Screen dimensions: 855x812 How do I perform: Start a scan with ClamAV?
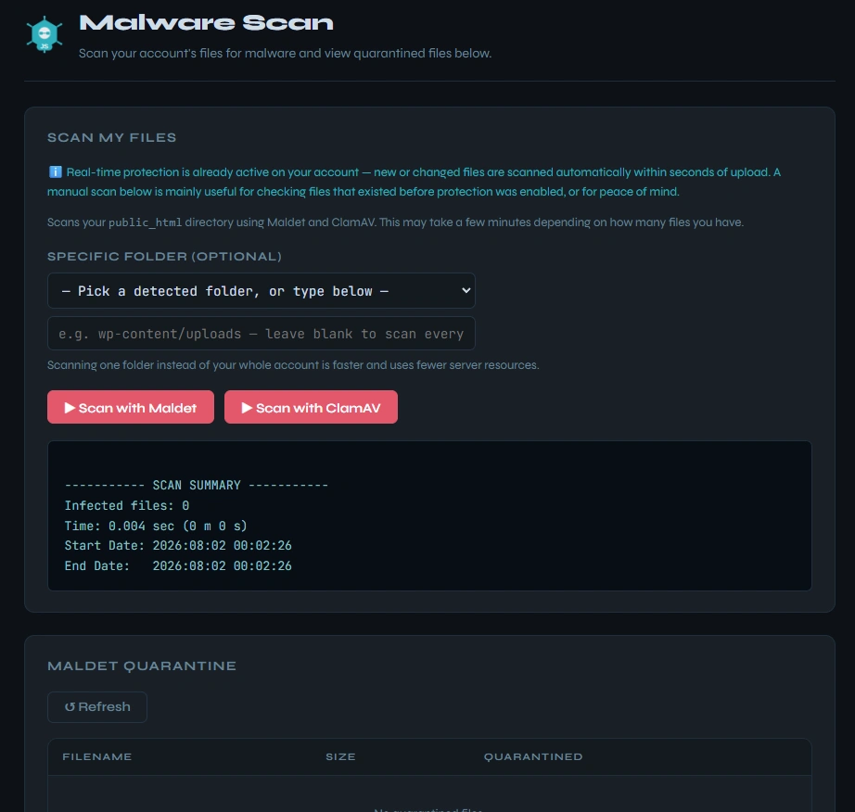311,407
